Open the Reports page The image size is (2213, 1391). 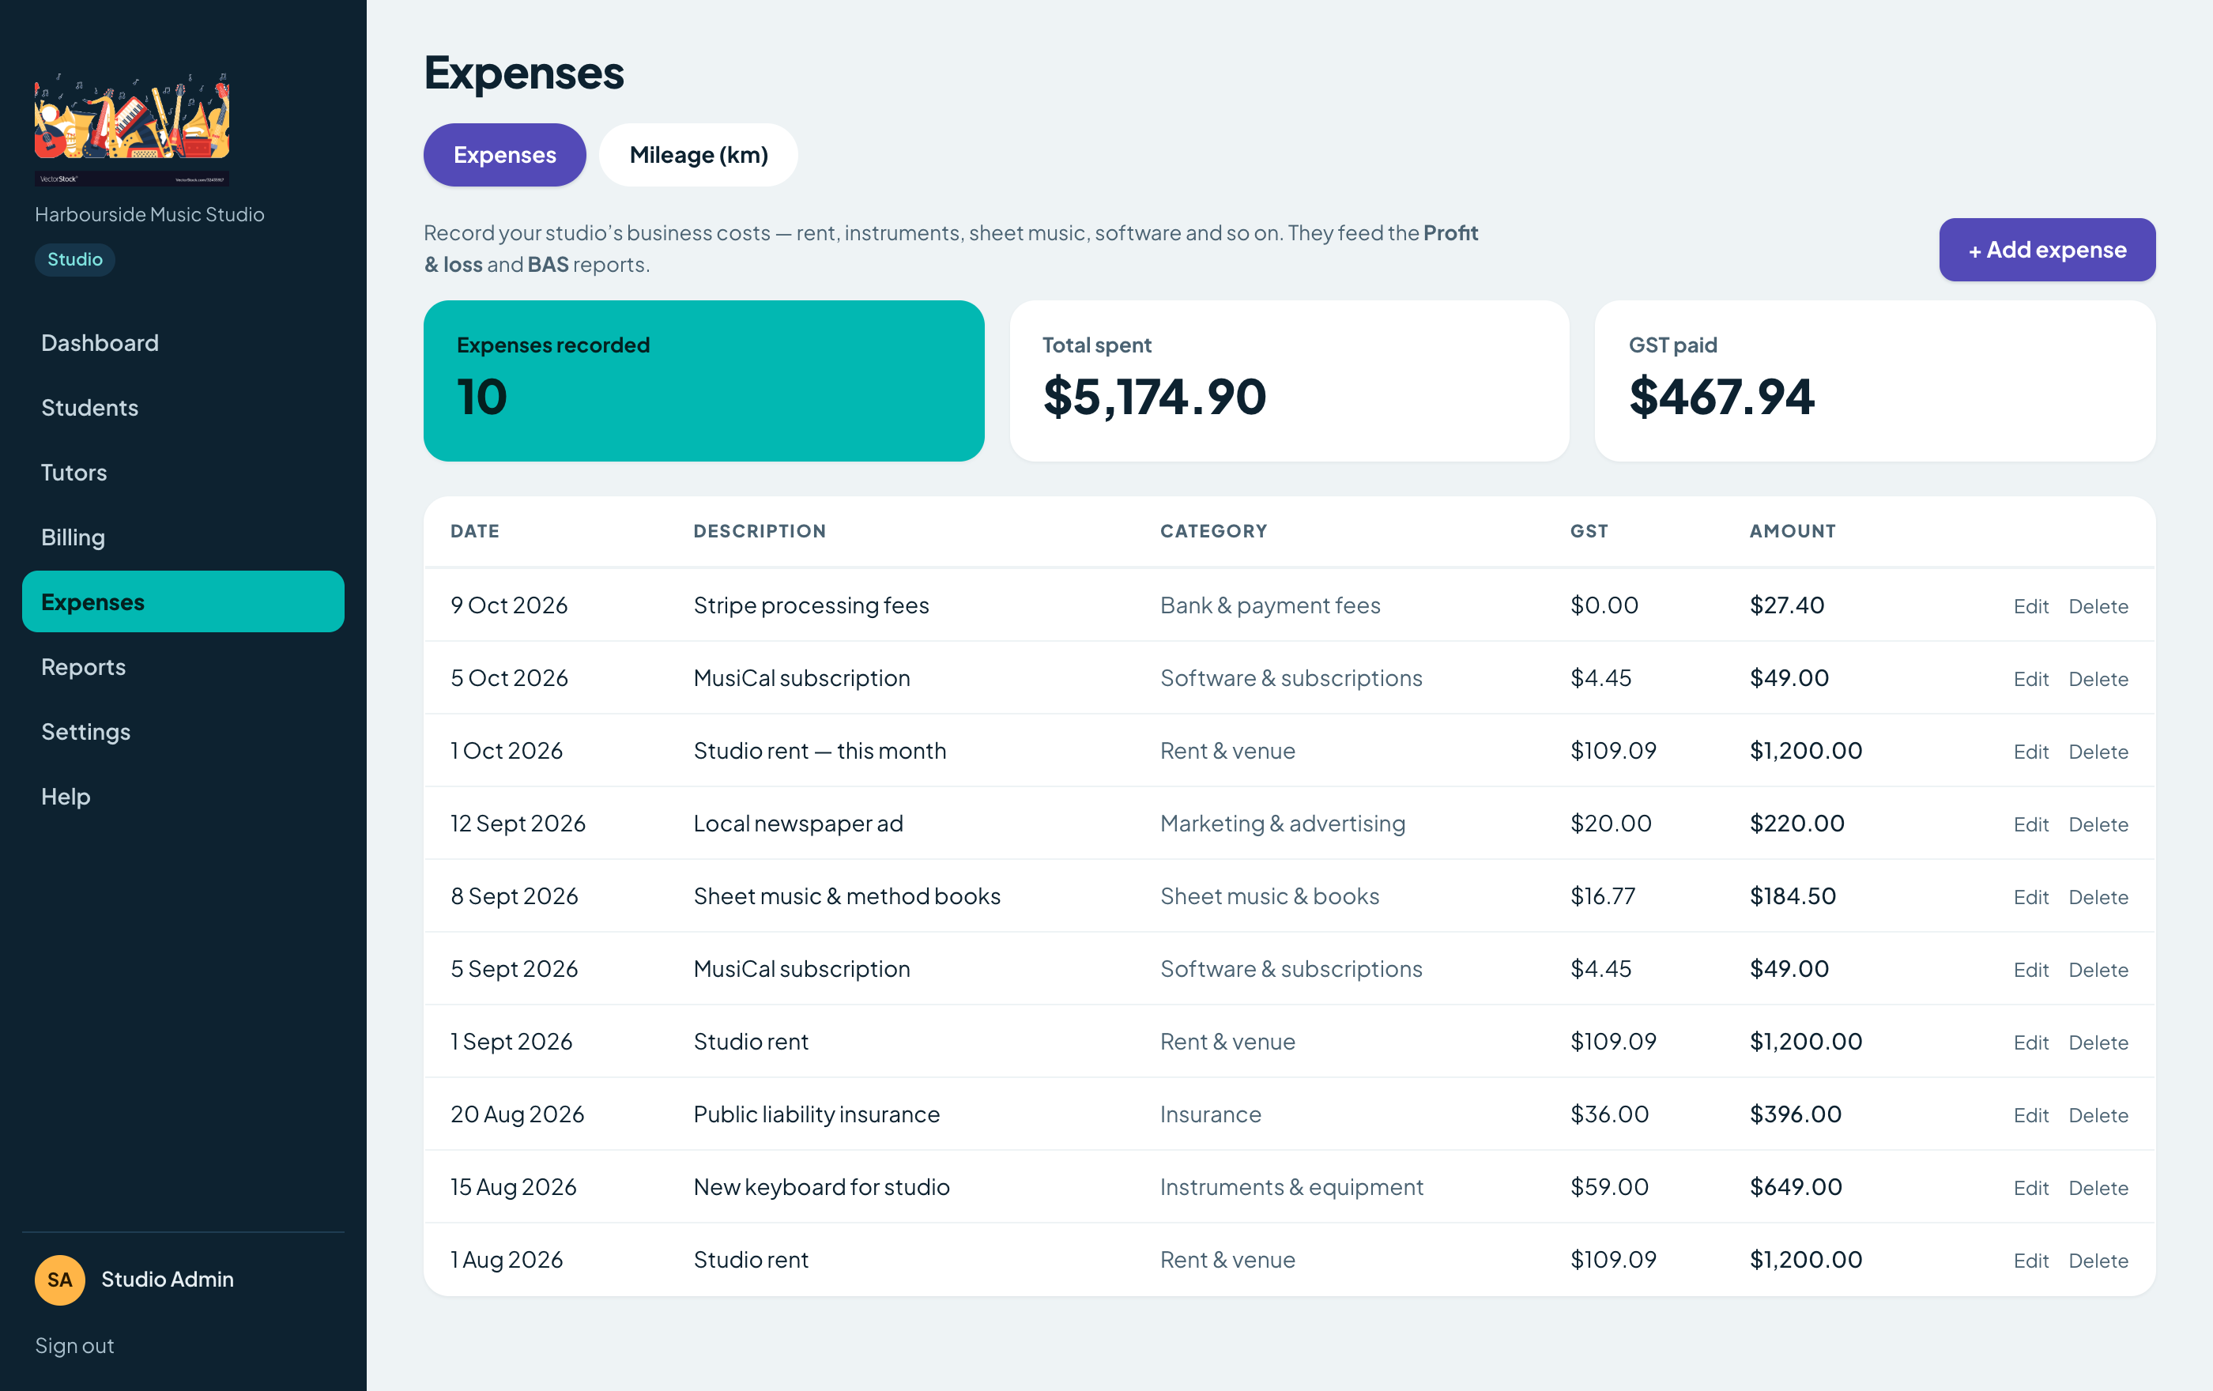tap(183, 667)
